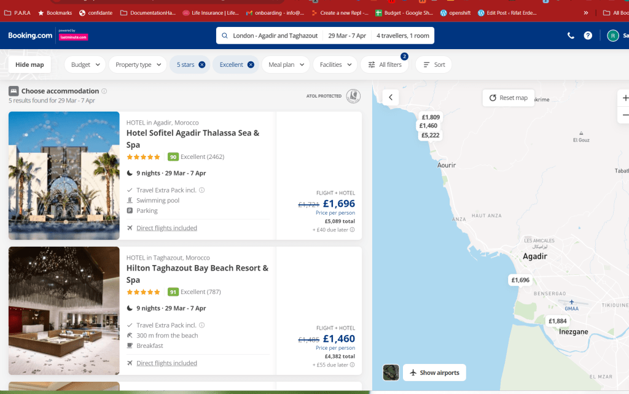Select £5,222 map price marker
The image size is (629, 394).
pyautogui.click(x=431, y=136)
